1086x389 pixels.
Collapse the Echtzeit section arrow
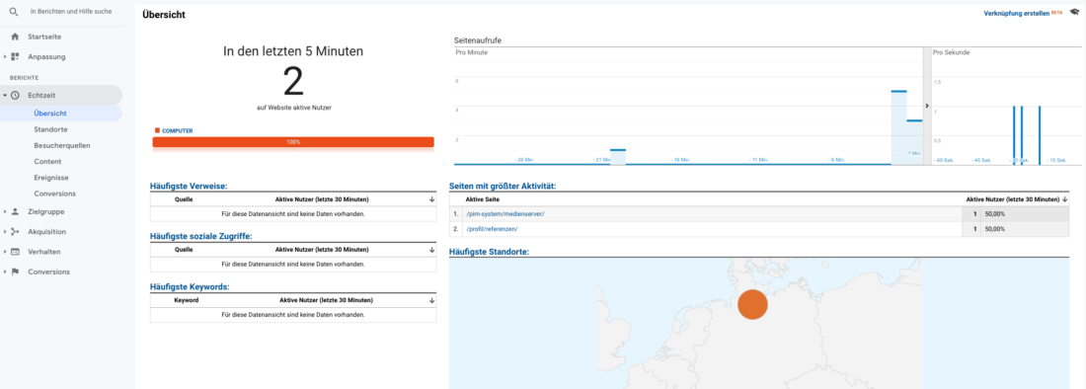(5, 96)
